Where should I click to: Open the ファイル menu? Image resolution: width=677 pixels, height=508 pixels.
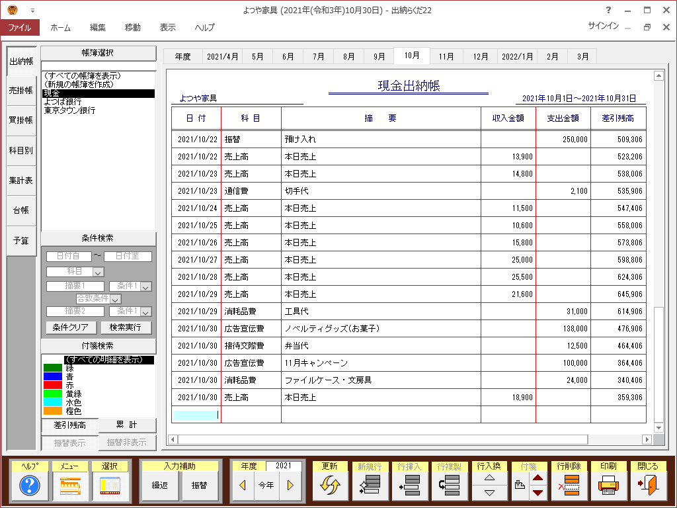click(20, 27)
